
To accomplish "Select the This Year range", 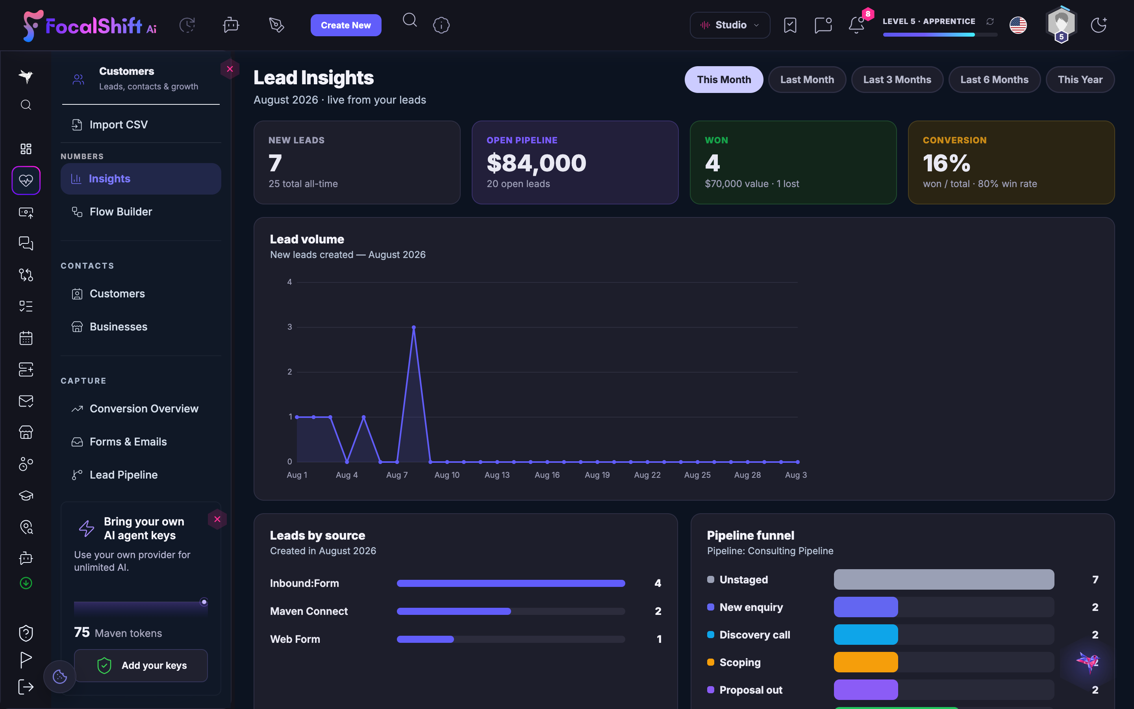I will click(1080, 80).
